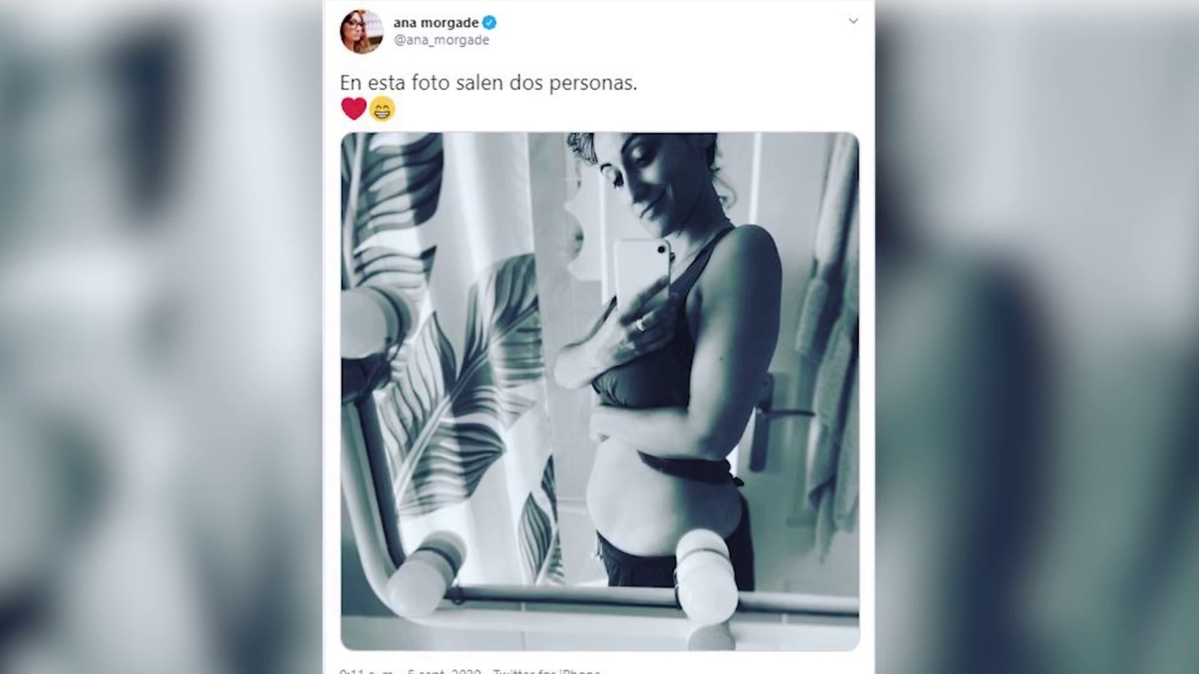1199x674 pixels.
Task: Open the @ana_morgade handle link
Action: coord(441,41)
